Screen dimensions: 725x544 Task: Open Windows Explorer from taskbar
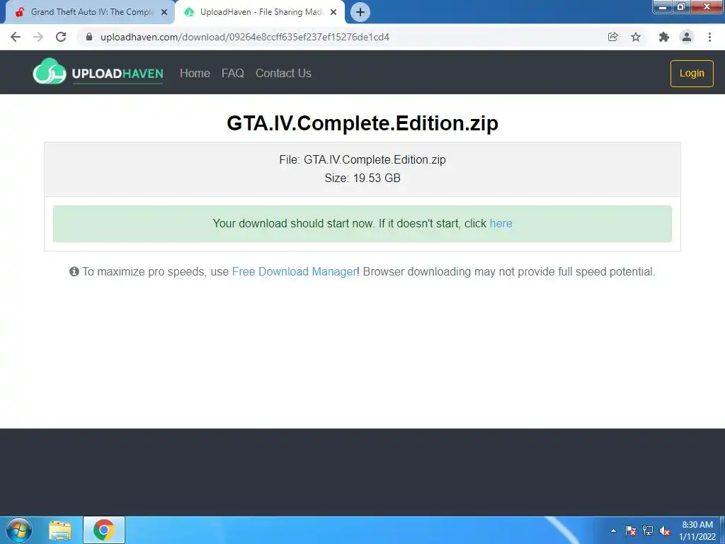tap(60, 530)
